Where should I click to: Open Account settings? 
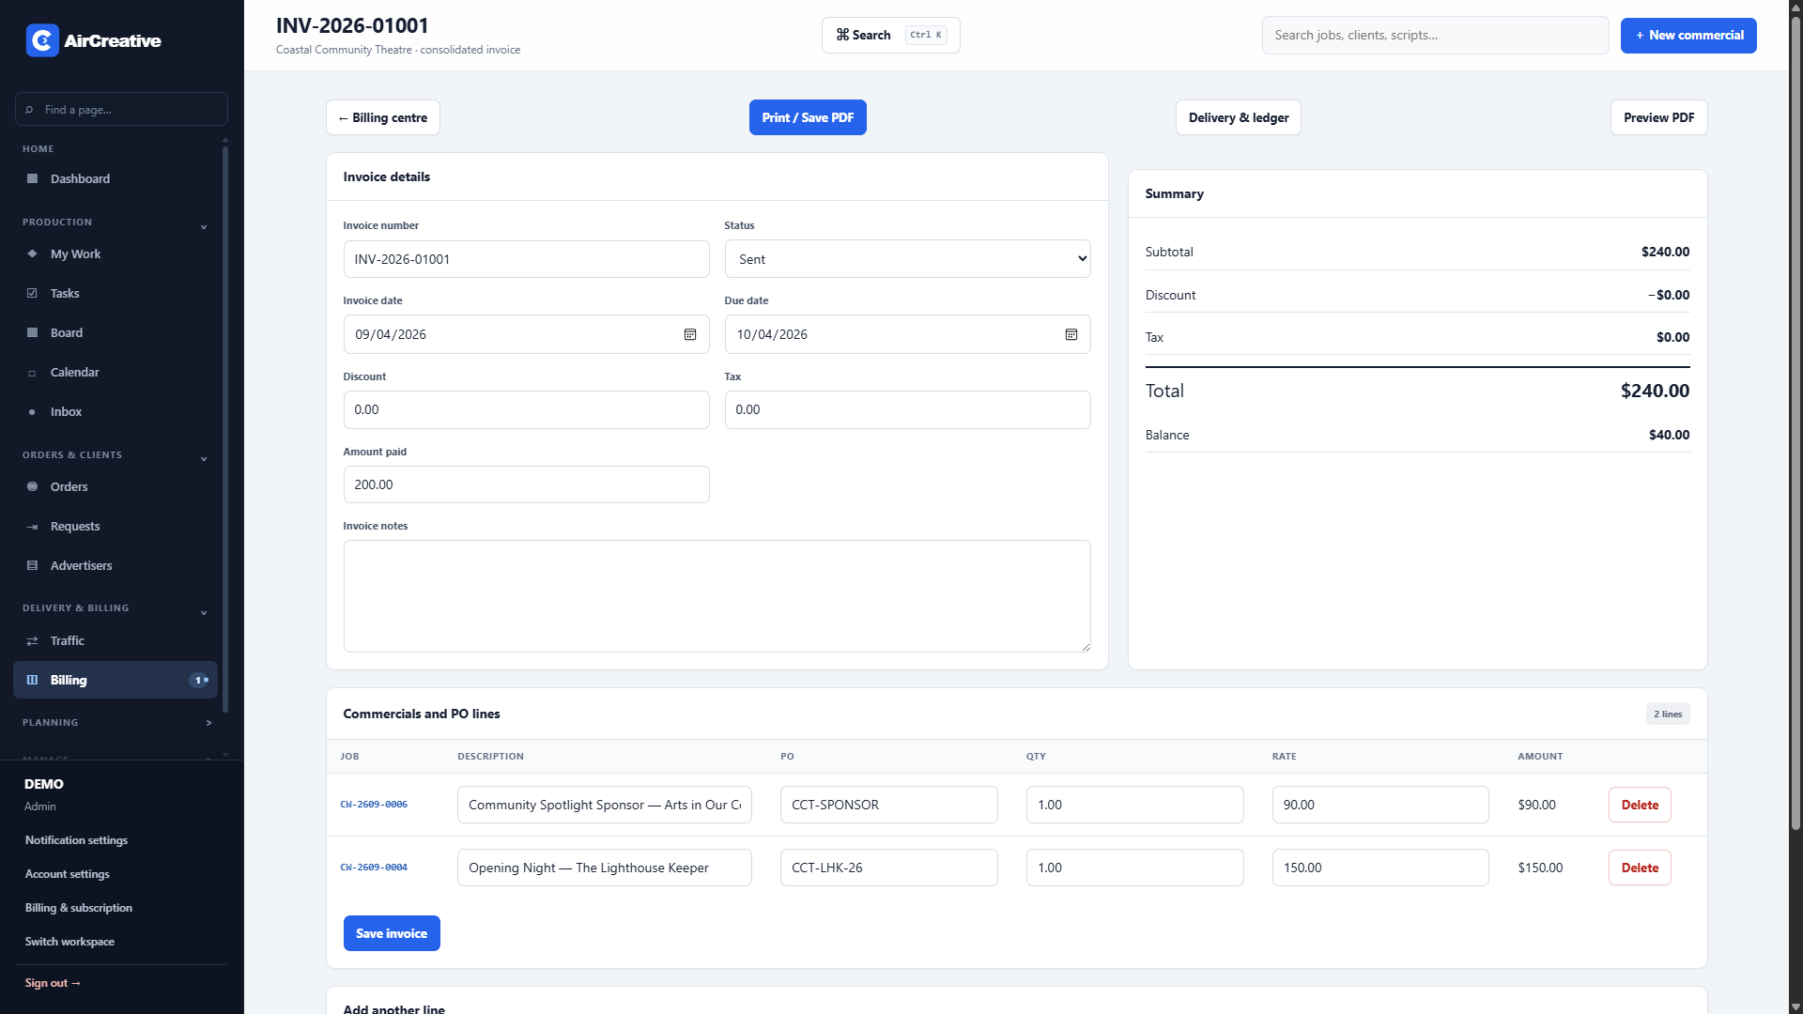(68, 874)
